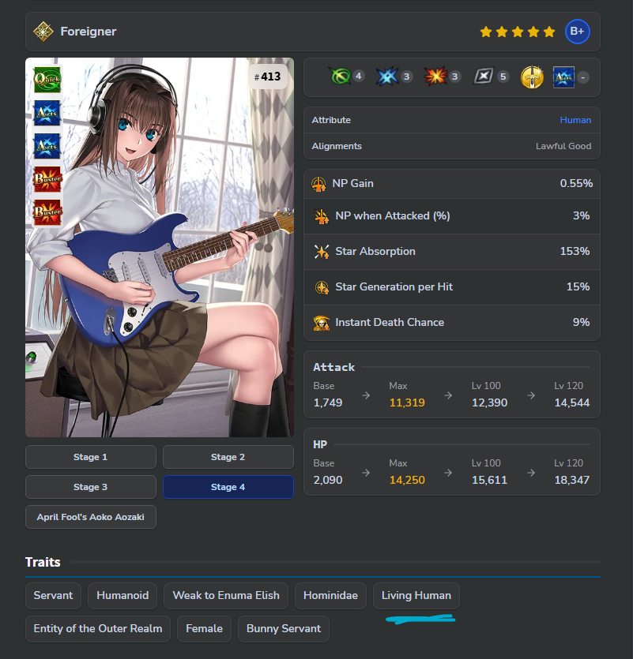Click the Lv 120 HP value 18,347

[572, 480]
